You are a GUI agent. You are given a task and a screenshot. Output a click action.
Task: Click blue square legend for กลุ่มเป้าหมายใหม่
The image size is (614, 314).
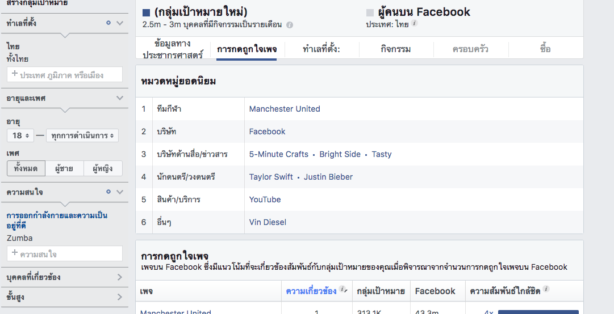tap(146, 13)
